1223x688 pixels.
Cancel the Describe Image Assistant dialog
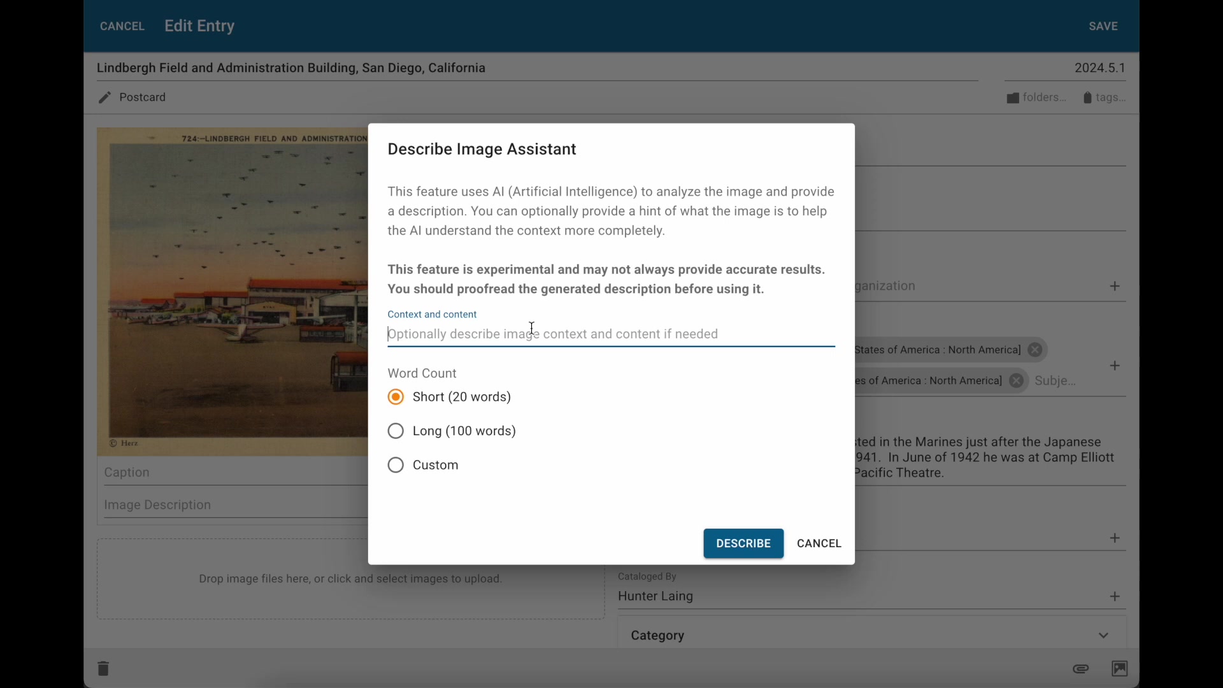click(x=819, y=543)
